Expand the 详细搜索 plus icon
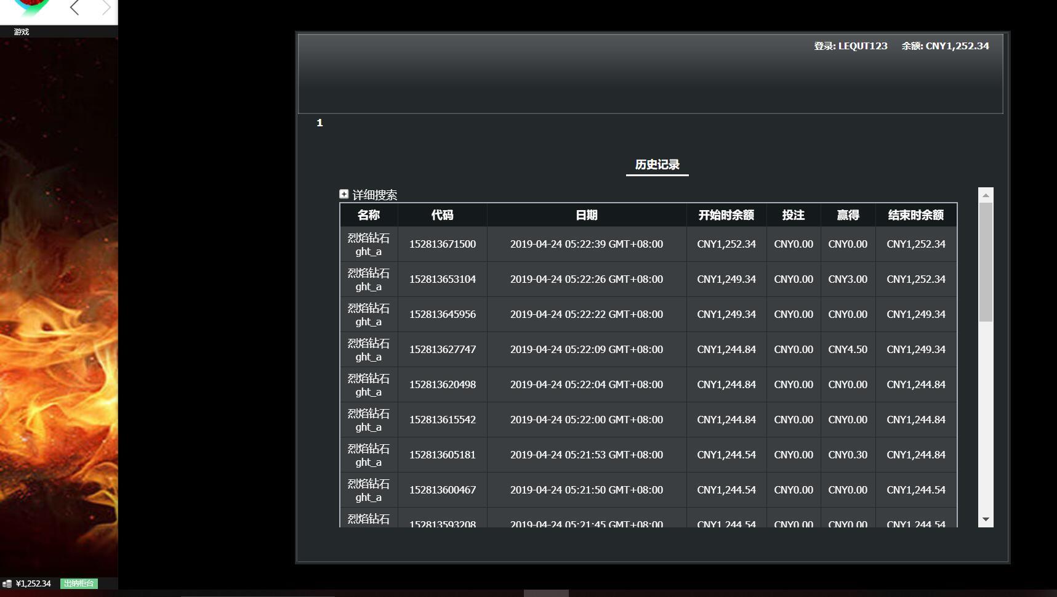The height and width of the screenshot is (597, 1057). pos(344,194)
